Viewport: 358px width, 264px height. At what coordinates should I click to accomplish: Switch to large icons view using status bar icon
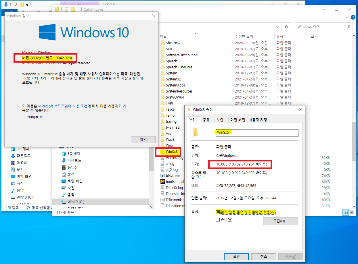[x=352, y=212]
